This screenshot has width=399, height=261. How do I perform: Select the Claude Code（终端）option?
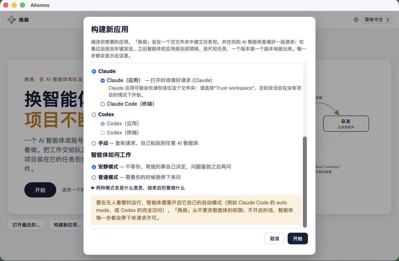click(x=102, y=104)
